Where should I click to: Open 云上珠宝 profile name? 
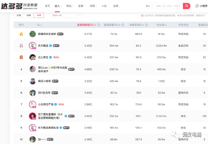pyautogui.click(x=43, y=57)
